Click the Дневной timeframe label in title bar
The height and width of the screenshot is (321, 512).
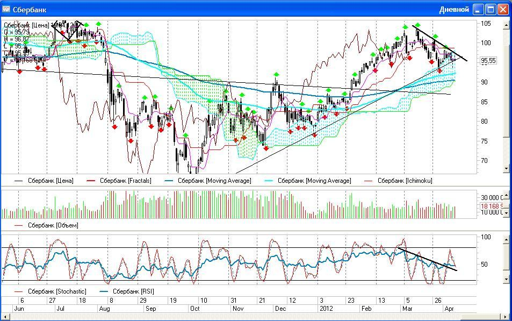point(454,10)
